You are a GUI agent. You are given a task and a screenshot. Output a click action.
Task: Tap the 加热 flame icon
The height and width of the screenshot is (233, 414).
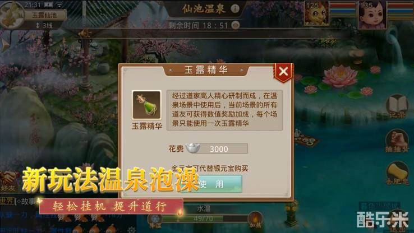(255, 220)
